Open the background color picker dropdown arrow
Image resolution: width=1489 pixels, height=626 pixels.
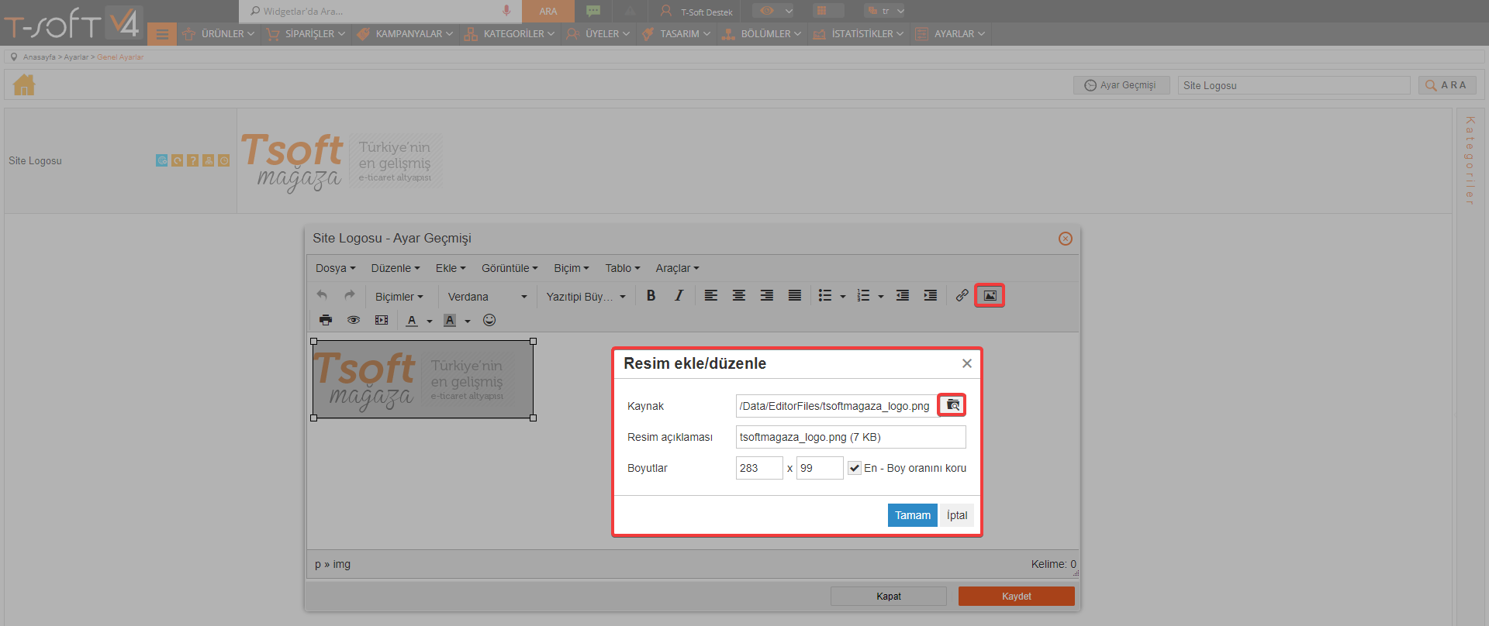coord(468,321)
